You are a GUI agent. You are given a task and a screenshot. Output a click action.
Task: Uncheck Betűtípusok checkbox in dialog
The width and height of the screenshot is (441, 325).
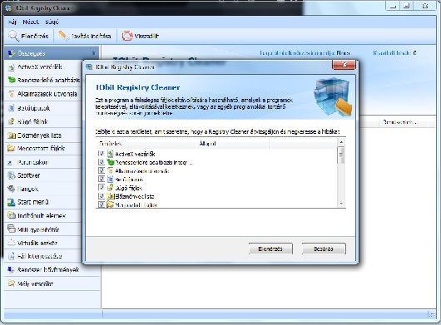(x=102, y=179)
